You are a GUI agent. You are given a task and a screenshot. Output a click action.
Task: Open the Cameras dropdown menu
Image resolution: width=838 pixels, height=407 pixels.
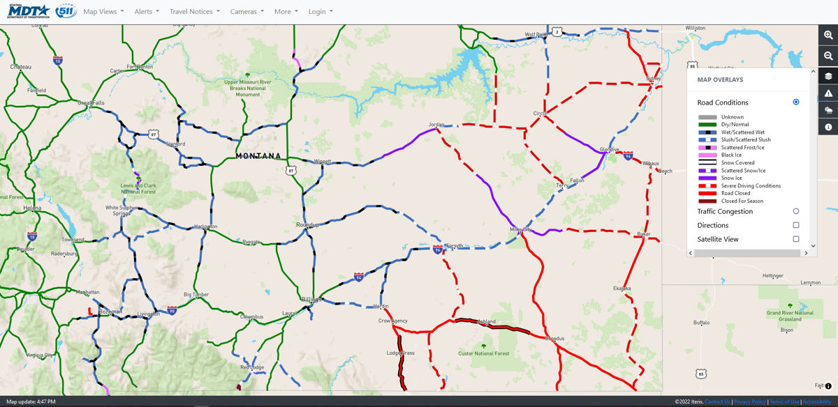(x=246, y=11)
